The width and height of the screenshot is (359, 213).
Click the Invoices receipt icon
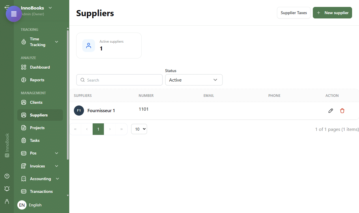click(24, 166)
